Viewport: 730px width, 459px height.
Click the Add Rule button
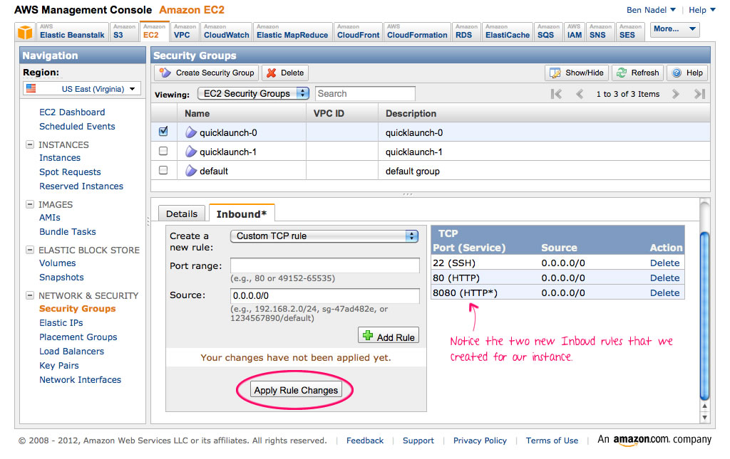tap(389, 337)
